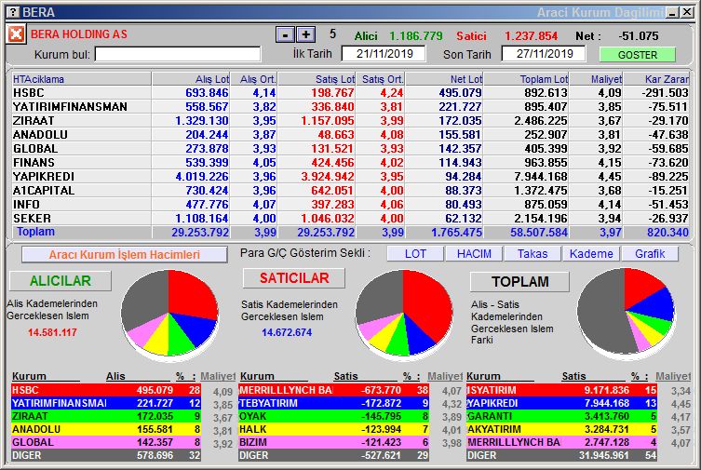Open Aracı Kurum İşlem Hacimleri button

pyautogui.click(x=125, y=255)
